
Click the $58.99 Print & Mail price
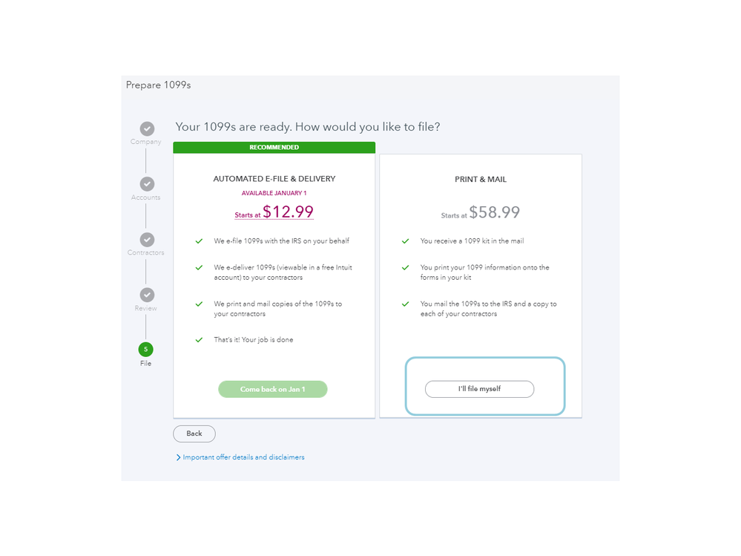(494, 212)
